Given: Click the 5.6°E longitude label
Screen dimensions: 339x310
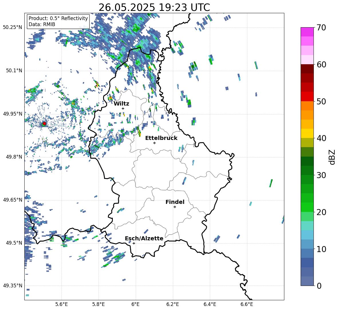Looking at the screenshot, I should click(x=62, y=304).
